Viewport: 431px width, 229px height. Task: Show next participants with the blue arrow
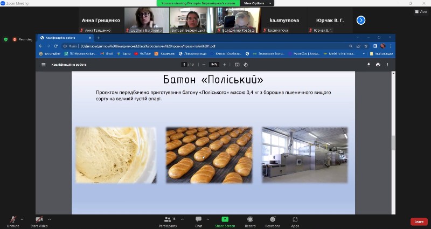tap(361, 20)
